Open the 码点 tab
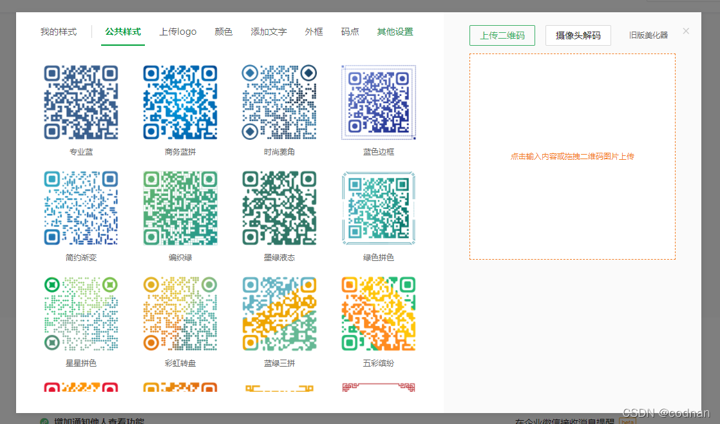Viewport: 720px width, 424px height. tap(350, 32)
